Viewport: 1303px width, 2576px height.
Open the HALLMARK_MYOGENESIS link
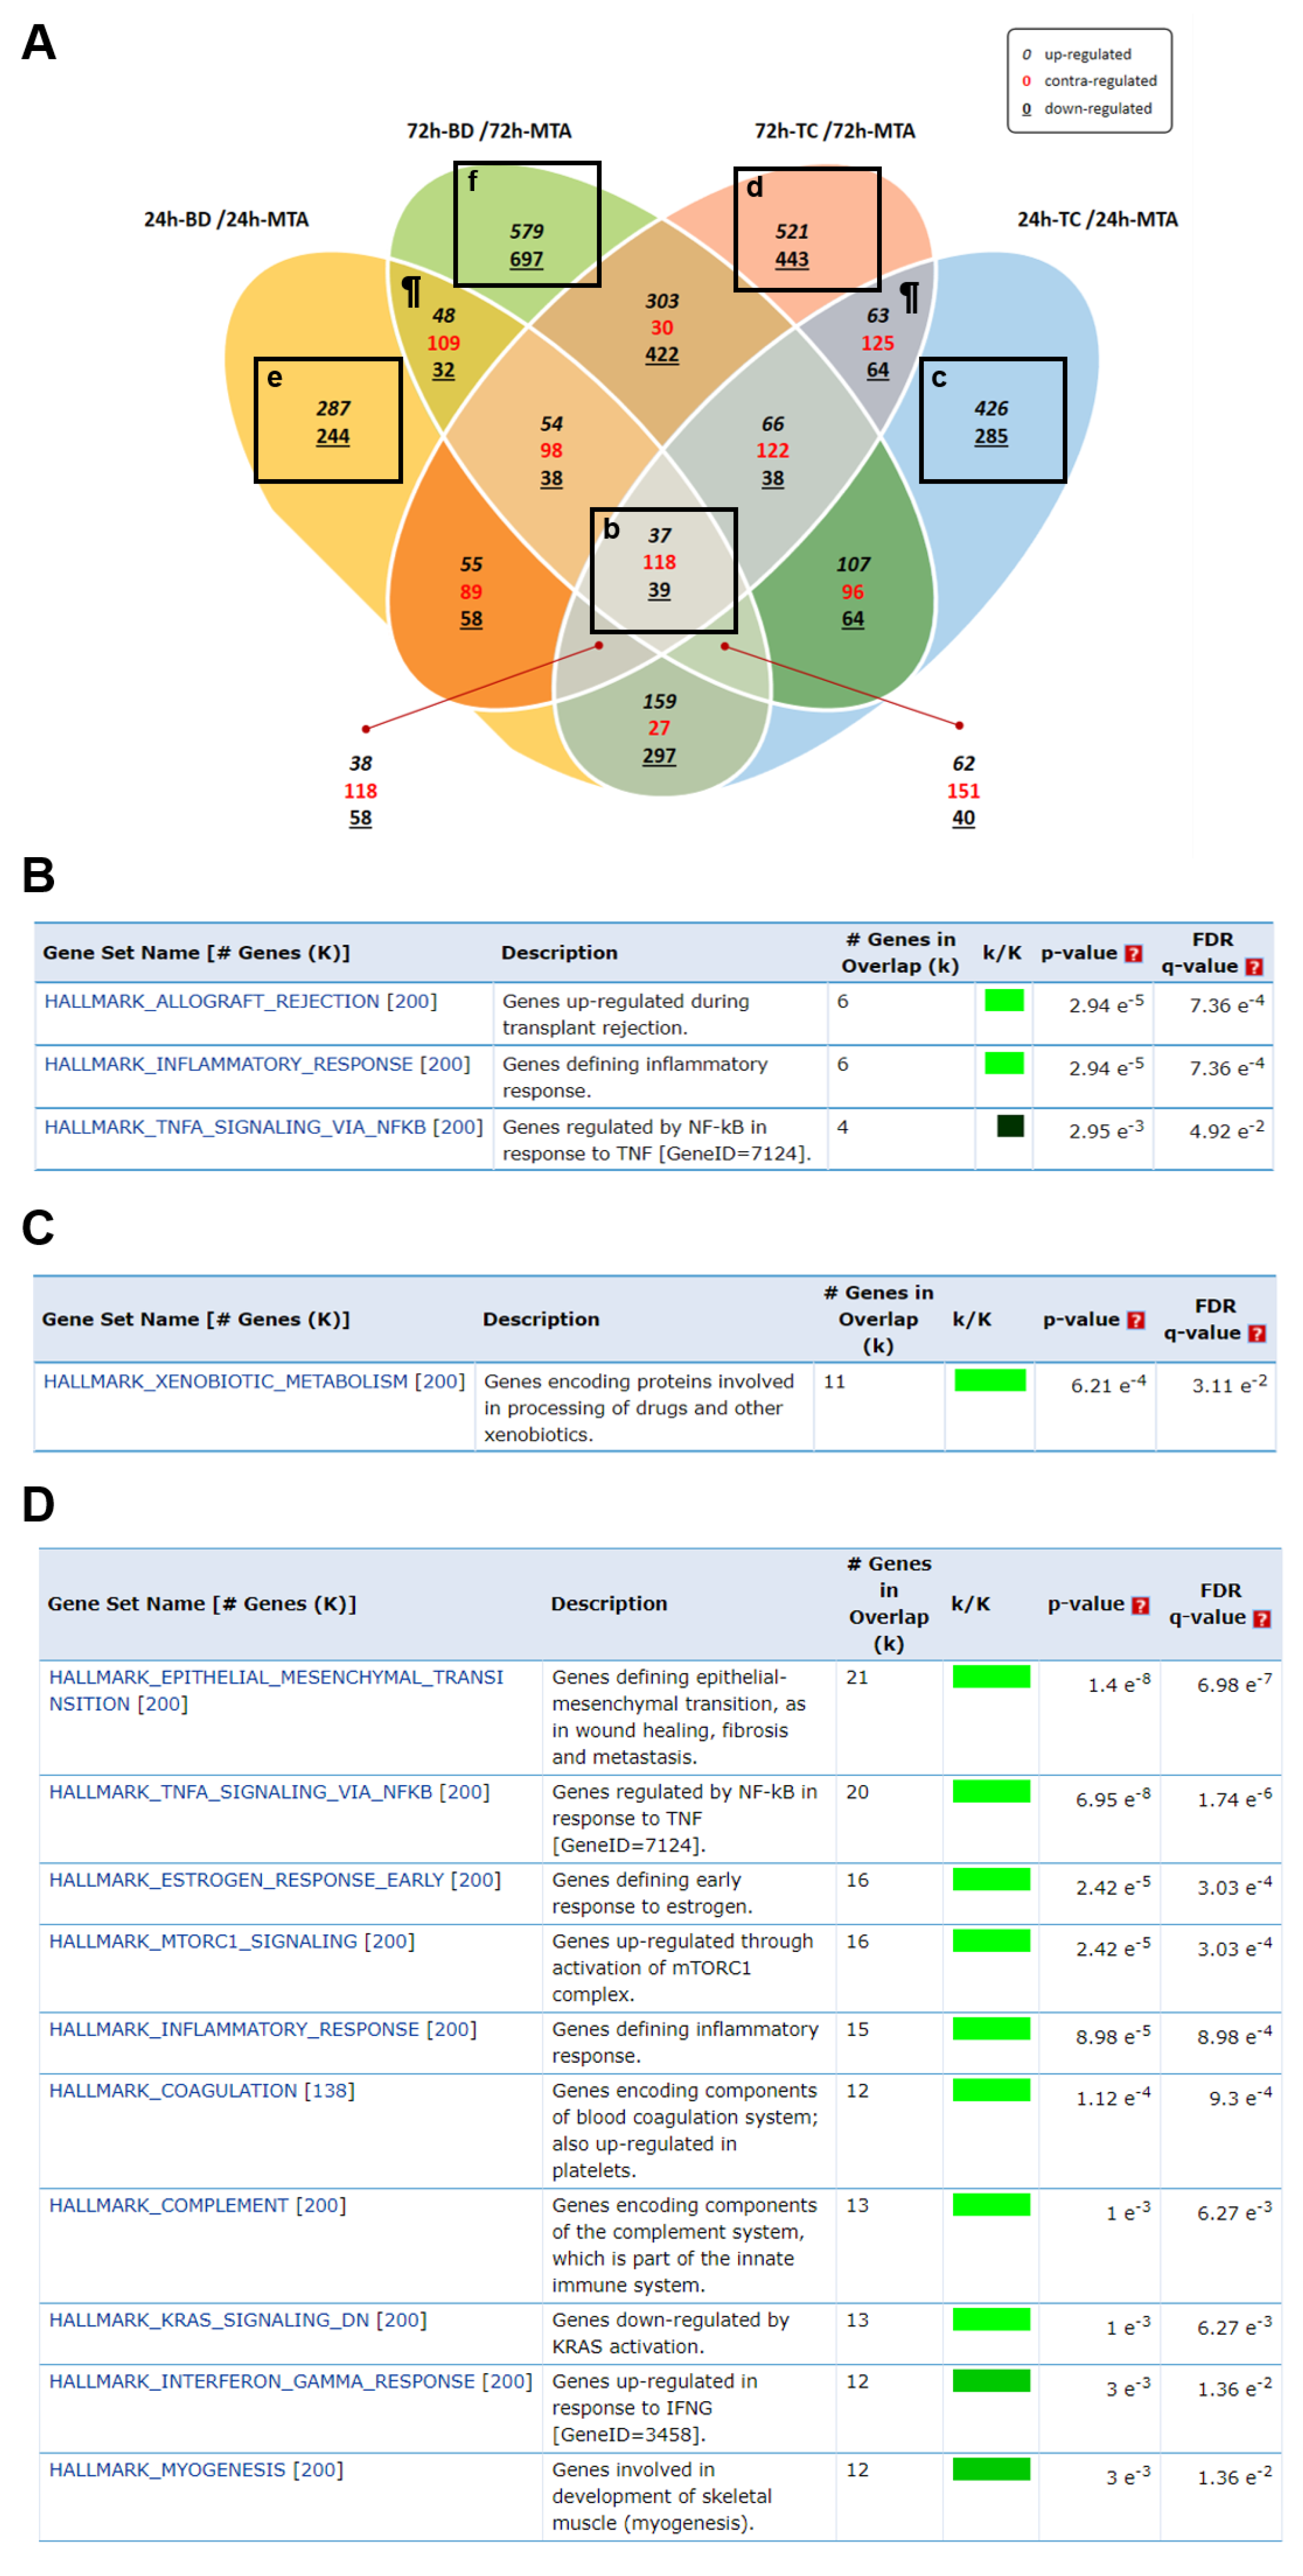pos(167,2469)
